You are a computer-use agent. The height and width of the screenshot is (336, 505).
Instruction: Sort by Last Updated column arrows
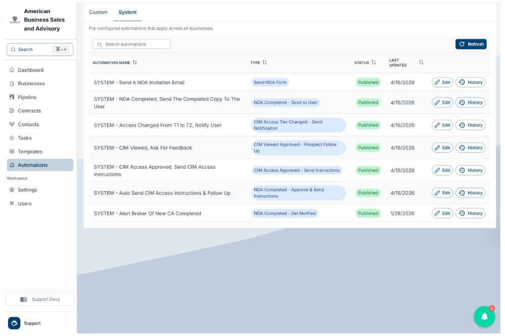[x=421, y=63]
